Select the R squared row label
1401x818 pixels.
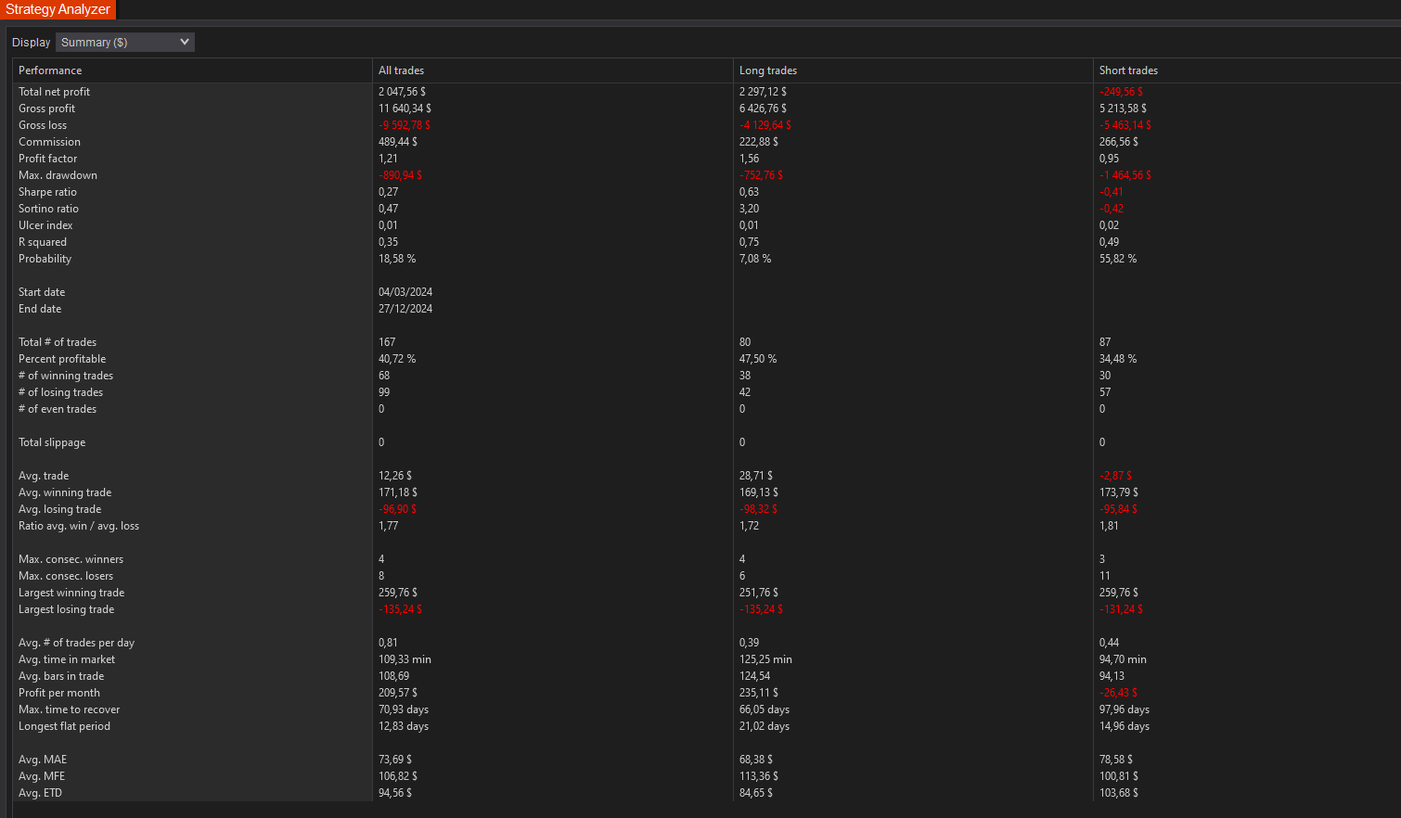click(x=43, y=242)
